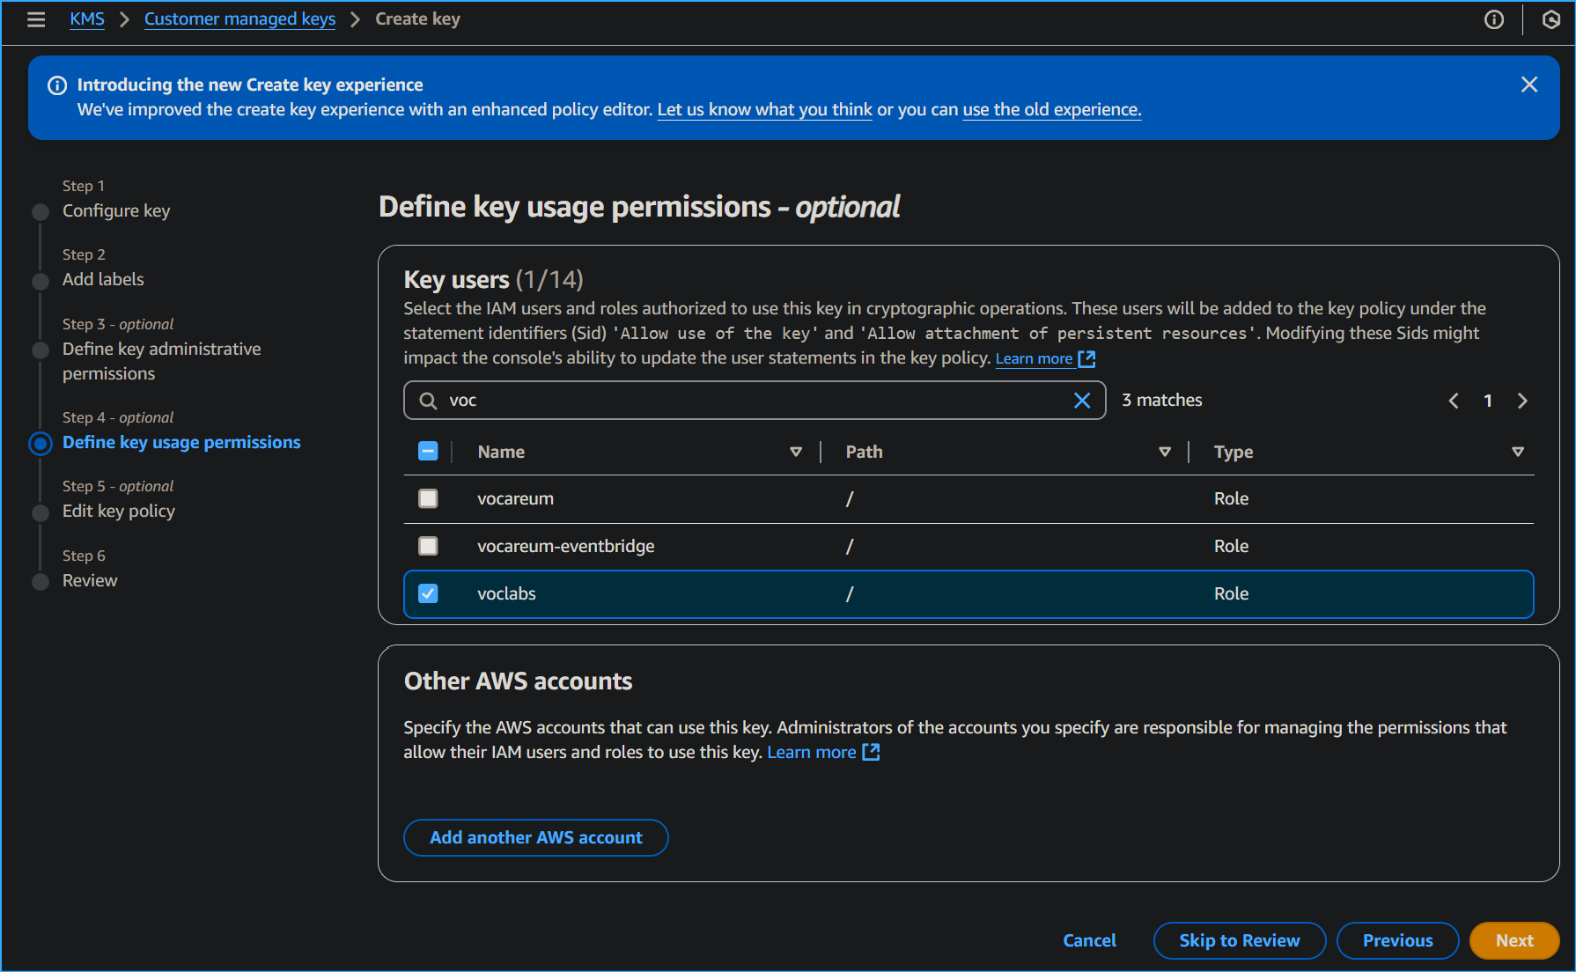This screenshot has width=1576, height=972.
Task: Click the next page chevron near 3 matches
Action: pos(1522,401)
